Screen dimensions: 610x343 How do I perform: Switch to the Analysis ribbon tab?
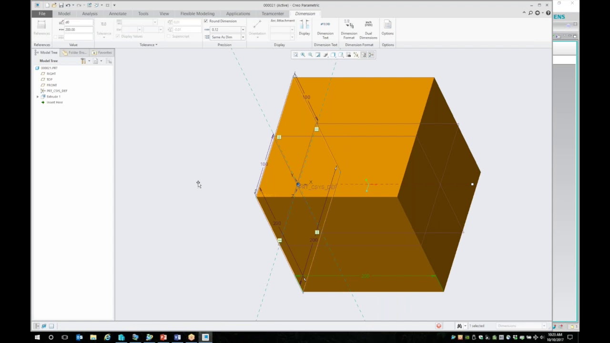[90, 13]
